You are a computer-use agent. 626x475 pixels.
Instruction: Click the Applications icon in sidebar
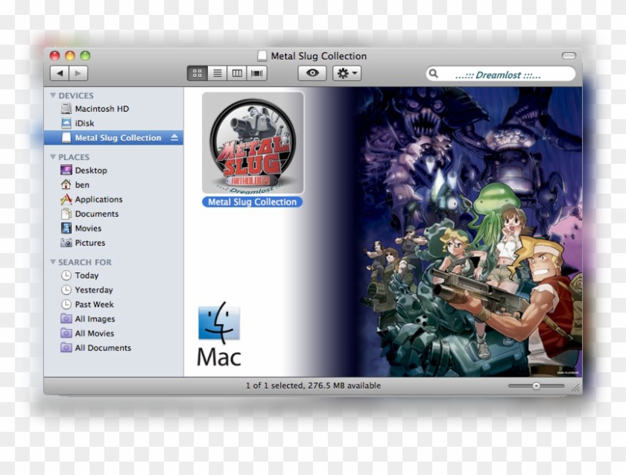coord(66,199)
